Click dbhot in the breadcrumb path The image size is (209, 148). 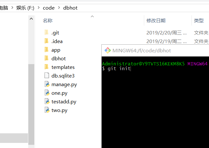71,8
